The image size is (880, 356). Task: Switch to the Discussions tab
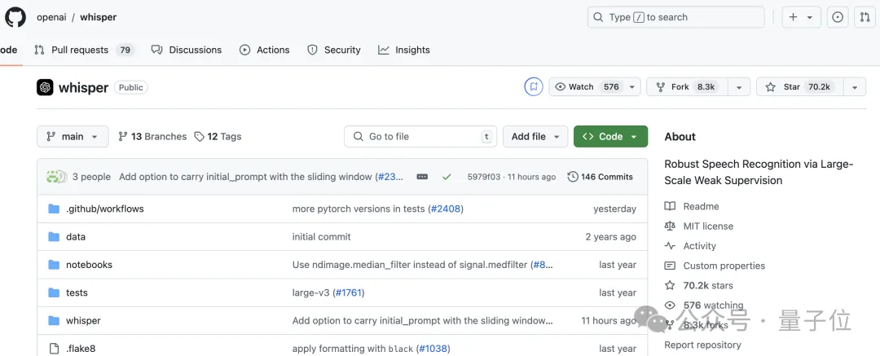(x=187, y=50)
